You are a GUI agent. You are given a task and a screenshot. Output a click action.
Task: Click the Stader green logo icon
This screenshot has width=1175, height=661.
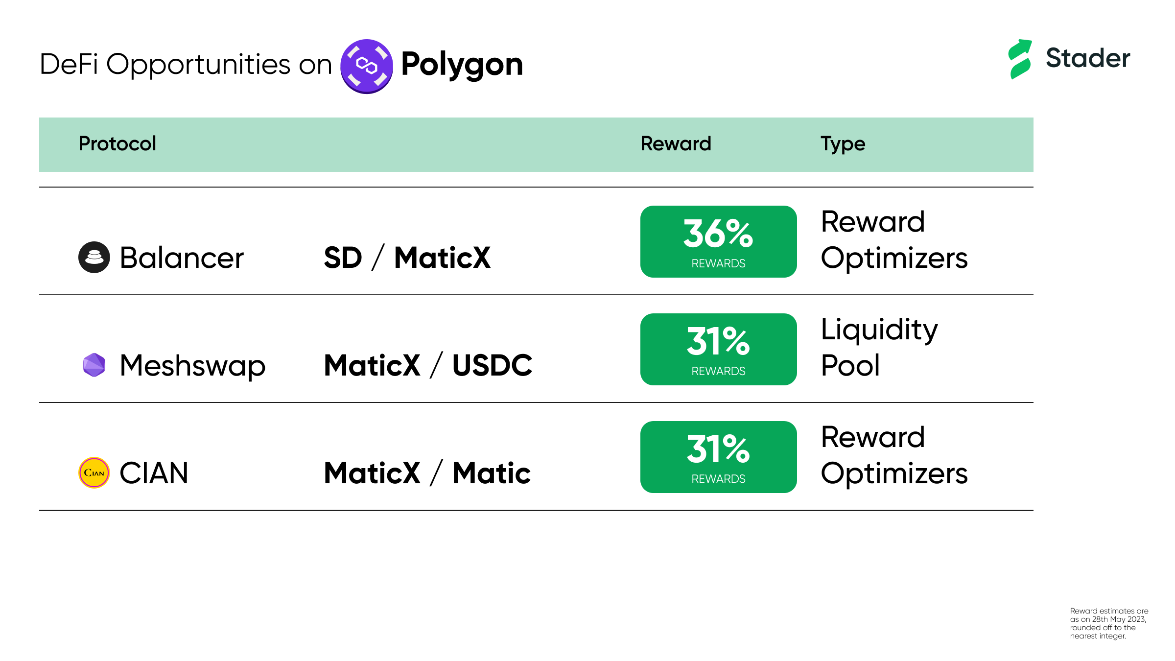pos(1021,59)
